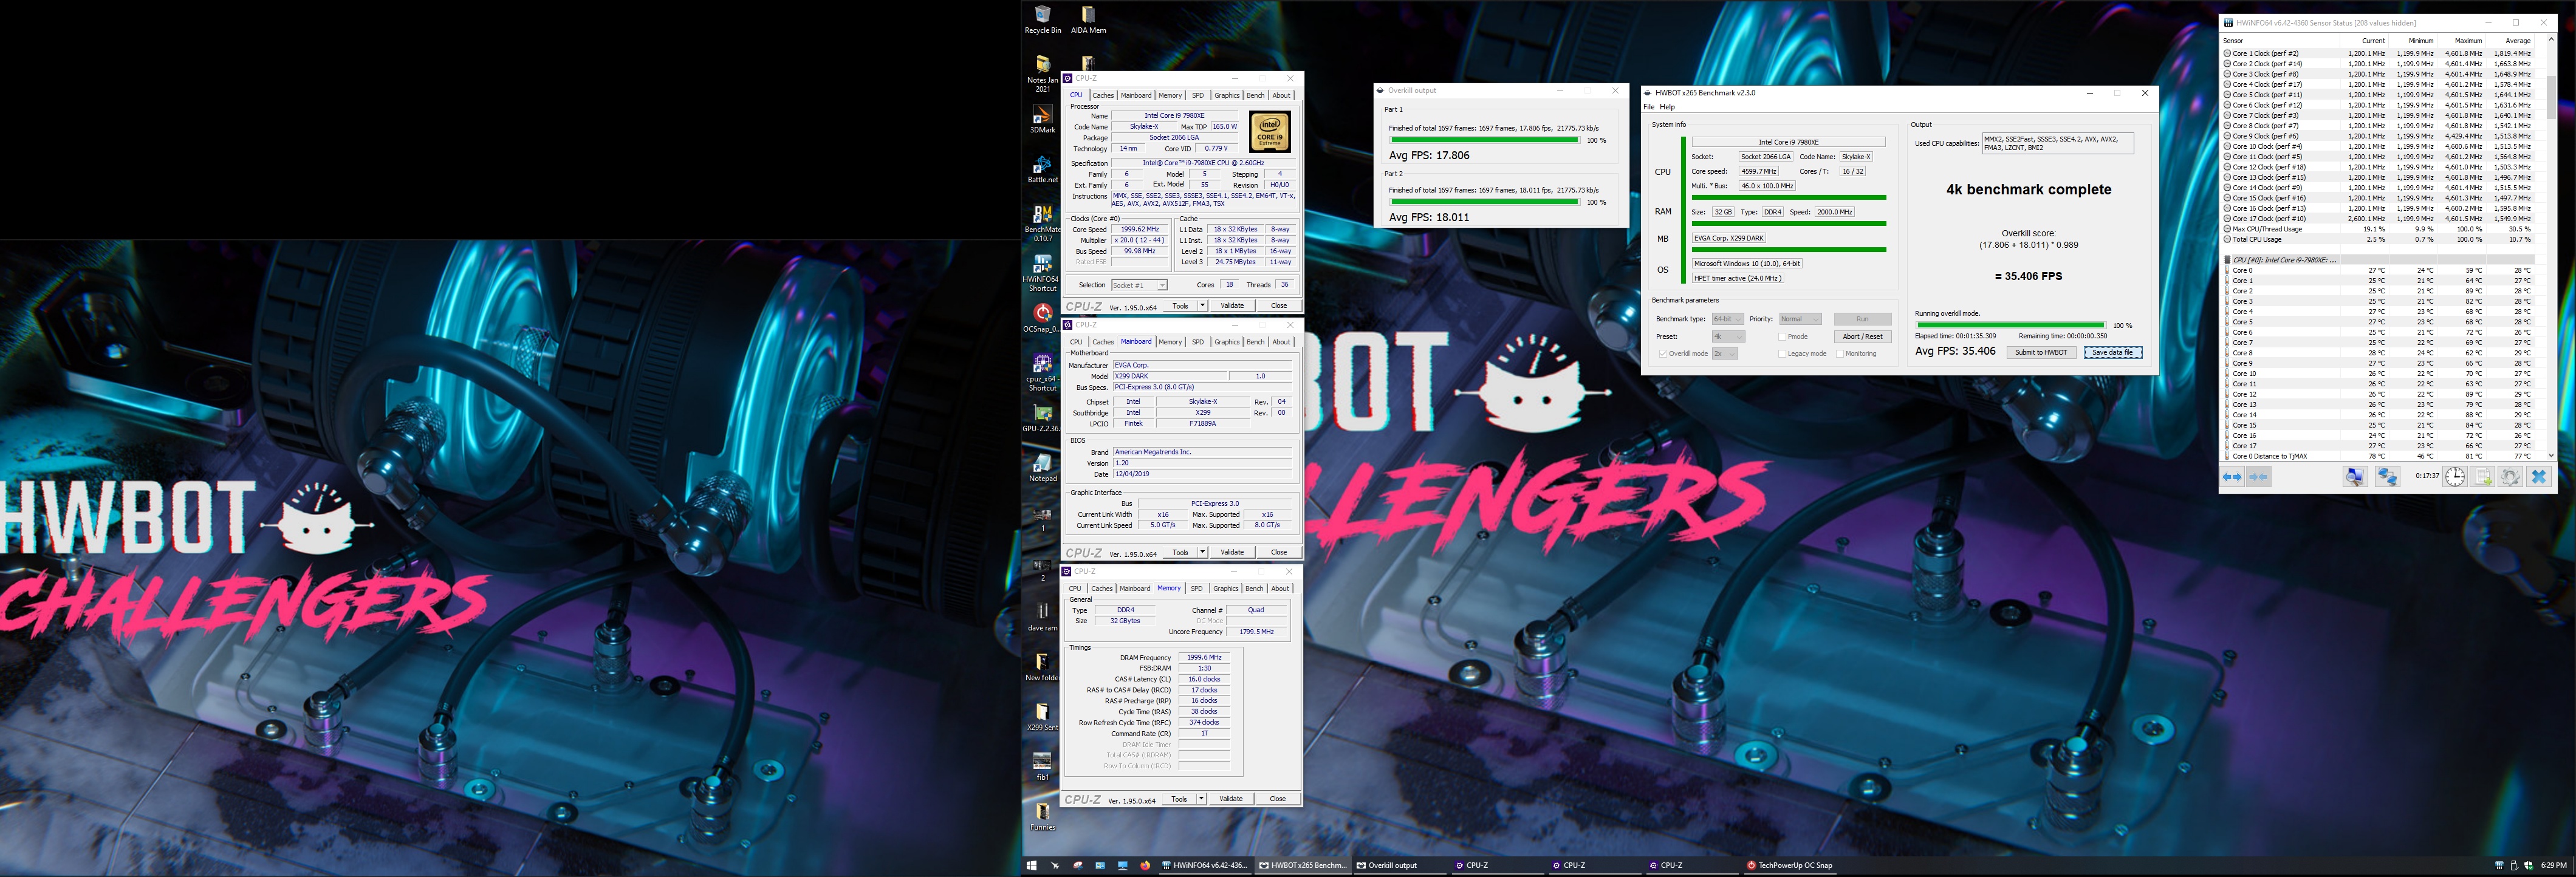
Task: Click Validate in top CPU-Z window
Action: tap(1232, 305)
